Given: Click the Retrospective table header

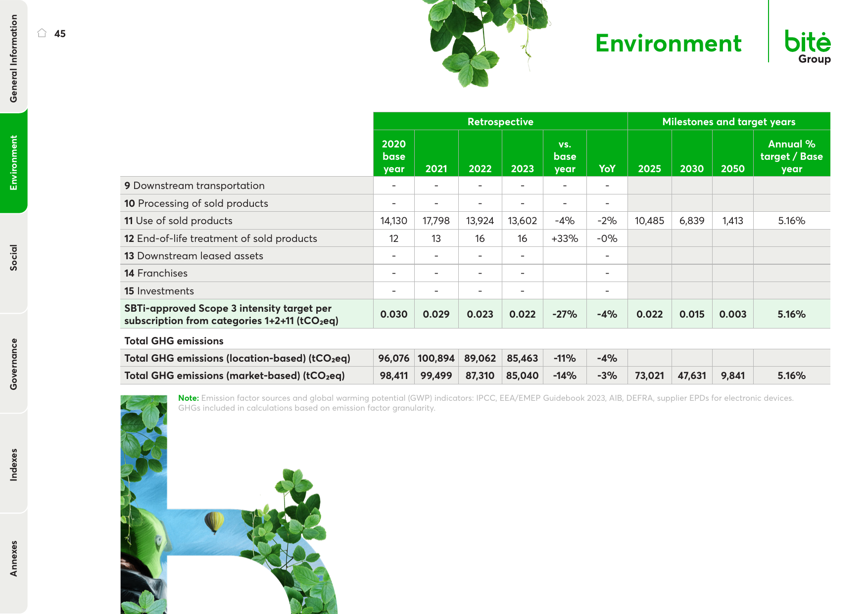Looking at the screenshot, I should click(x=500, y=121).
